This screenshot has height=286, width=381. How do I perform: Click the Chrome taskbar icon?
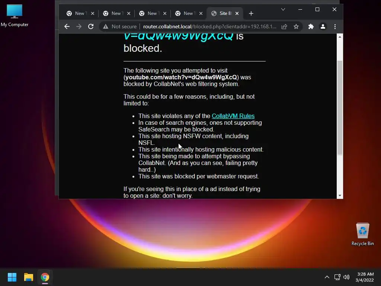[45, 277]
